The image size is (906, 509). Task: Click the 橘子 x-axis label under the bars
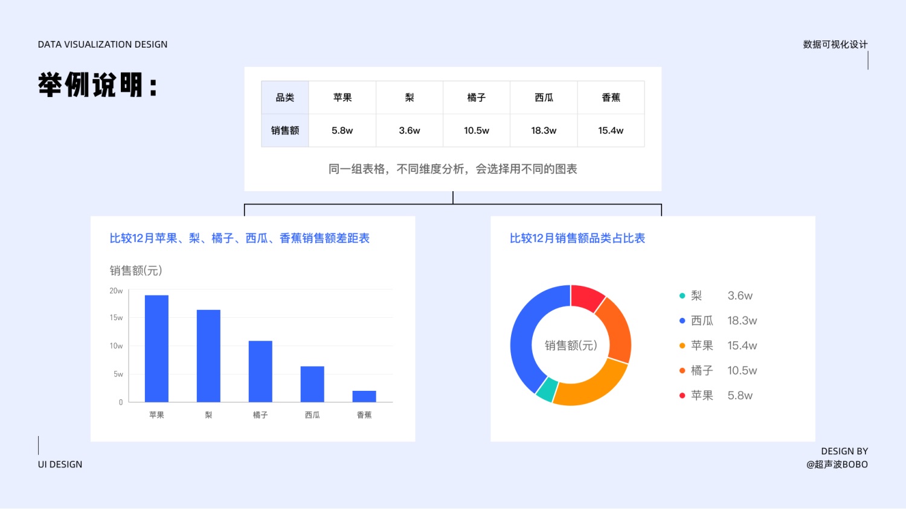(260, 415)
